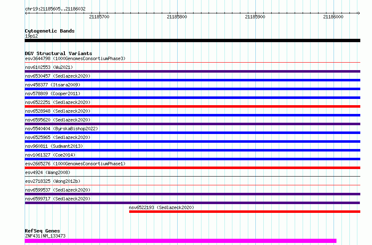The height and width of the screenshot is (245, 372).
Task: Click the purple bar under nsv6595620
Action: point(192,124)
